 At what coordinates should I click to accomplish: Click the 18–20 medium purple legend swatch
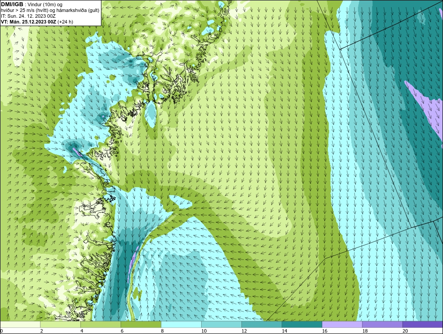tap(382, 324)
